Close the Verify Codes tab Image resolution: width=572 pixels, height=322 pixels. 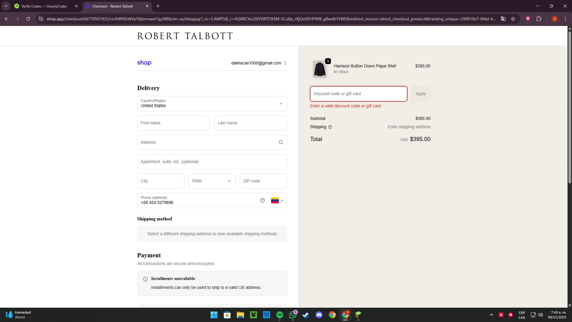pyautogui.click(x=76, y=6)
